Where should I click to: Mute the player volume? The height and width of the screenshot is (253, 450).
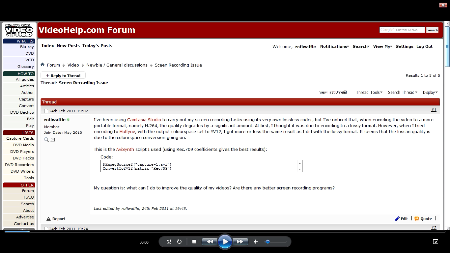coord(256,242)
